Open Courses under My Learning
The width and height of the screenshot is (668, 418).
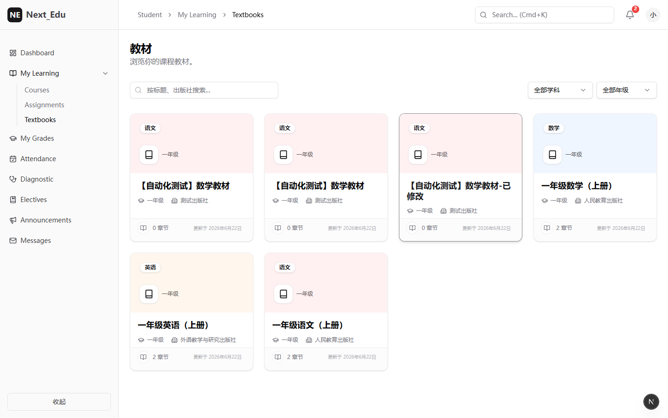[x=37, y=90]
